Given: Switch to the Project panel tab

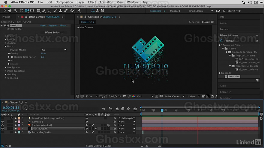Looking at the screenshot, I should tap(6, 17).
